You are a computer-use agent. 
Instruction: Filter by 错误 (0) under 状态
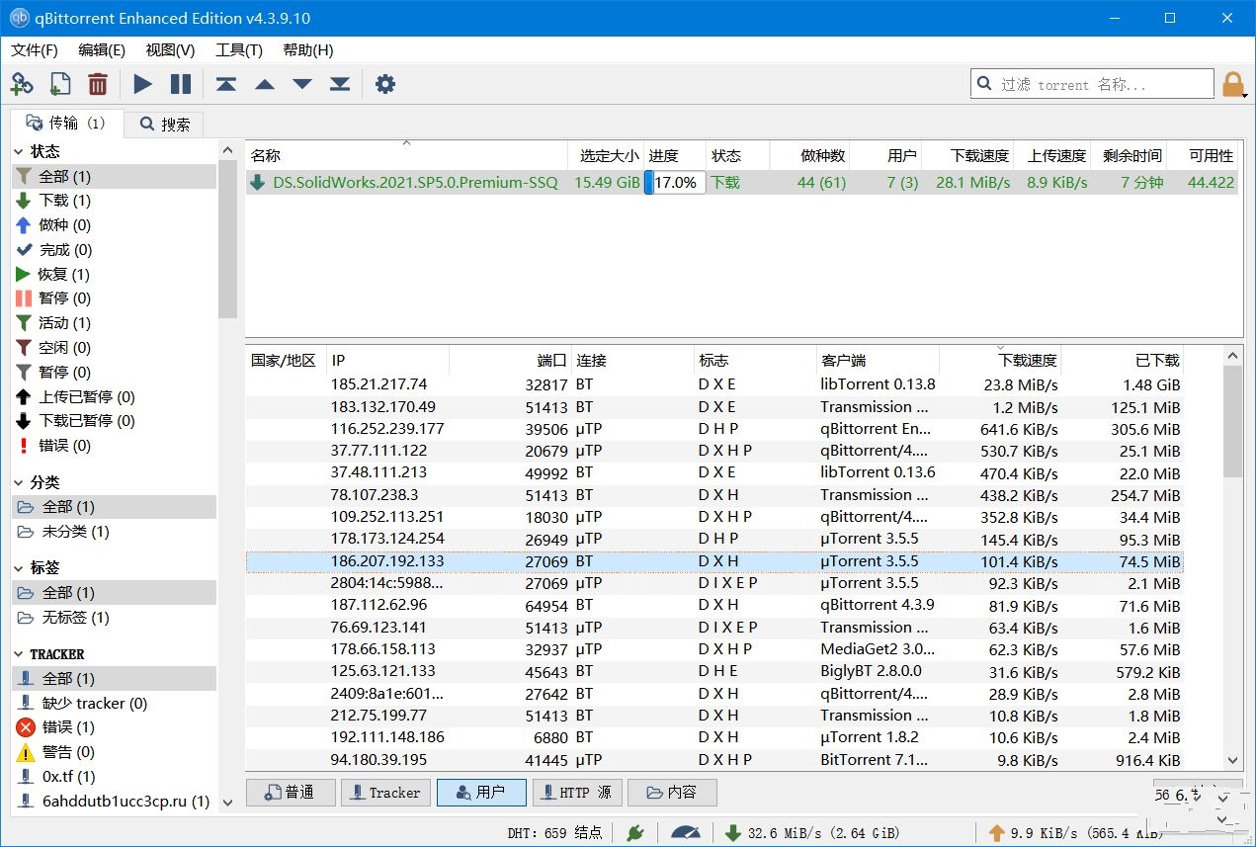tap(114, 446)
